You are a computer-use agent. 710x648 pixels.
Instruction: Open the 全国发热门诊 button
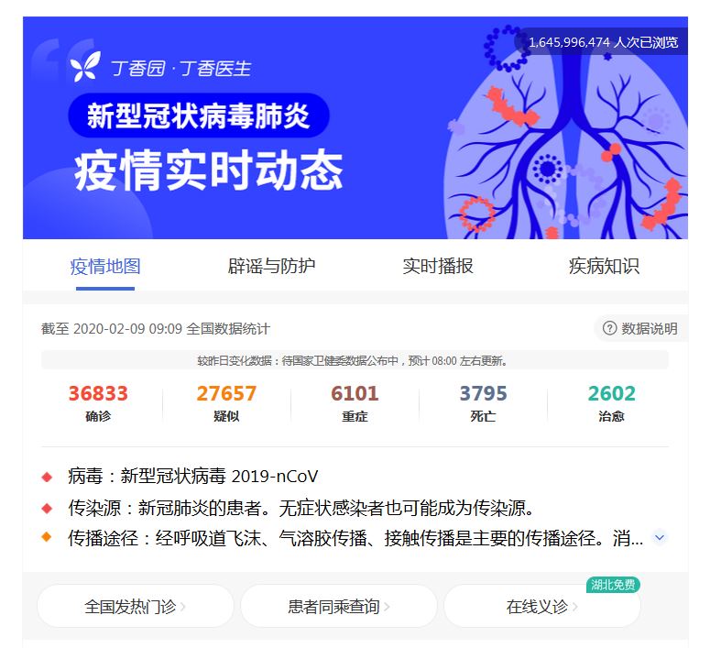point(136,606)
